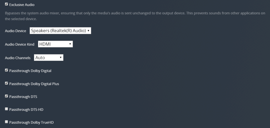This screenshot has width=270, height=128.
Task: Uncheck the Exclusive Audio checkbox
Action: tap(6, 4)
